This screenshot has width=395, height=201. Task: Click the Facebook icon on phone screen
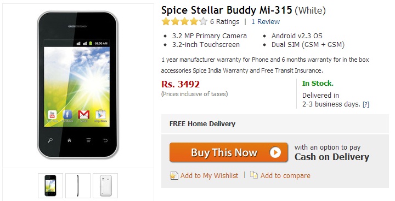coord(67,115)
